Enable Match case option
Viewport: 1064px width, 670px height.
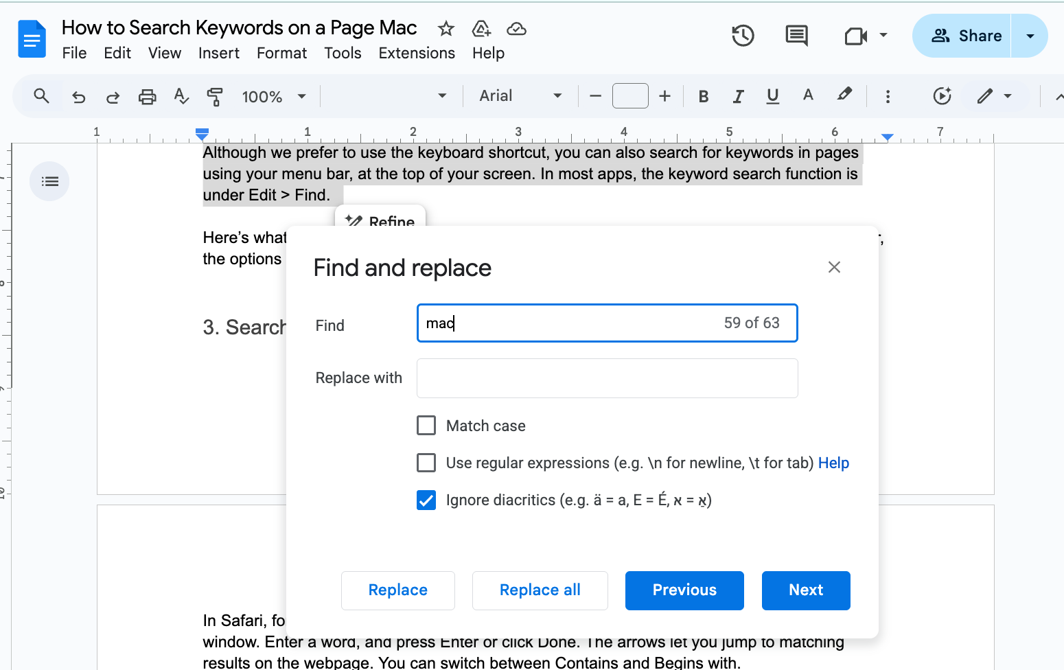click(x=426, y=425)
